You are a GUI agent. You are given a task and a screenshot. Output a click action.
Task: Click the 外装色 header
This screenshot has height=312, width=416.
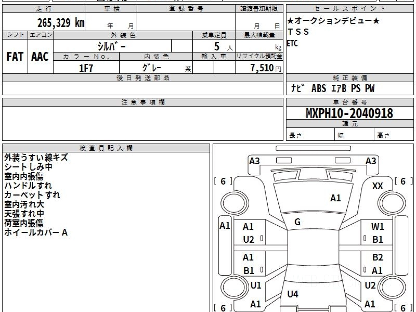[123, 35]
